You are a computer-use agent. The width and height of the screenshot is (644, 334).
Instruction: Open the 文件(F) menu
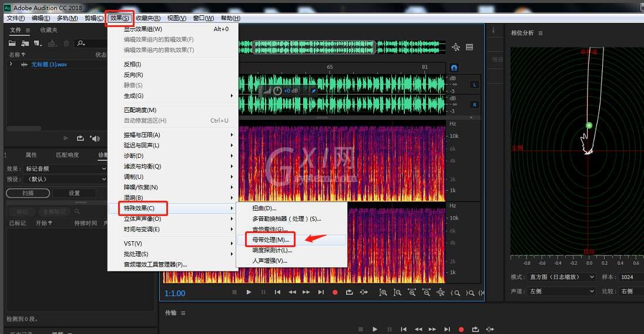point(16,18)
